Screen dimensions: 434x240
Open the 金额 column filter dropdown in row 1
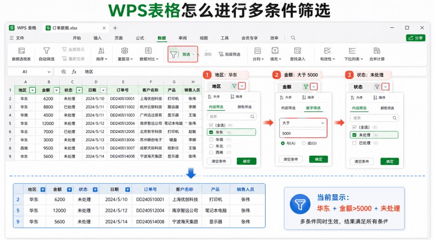point(56,90)
